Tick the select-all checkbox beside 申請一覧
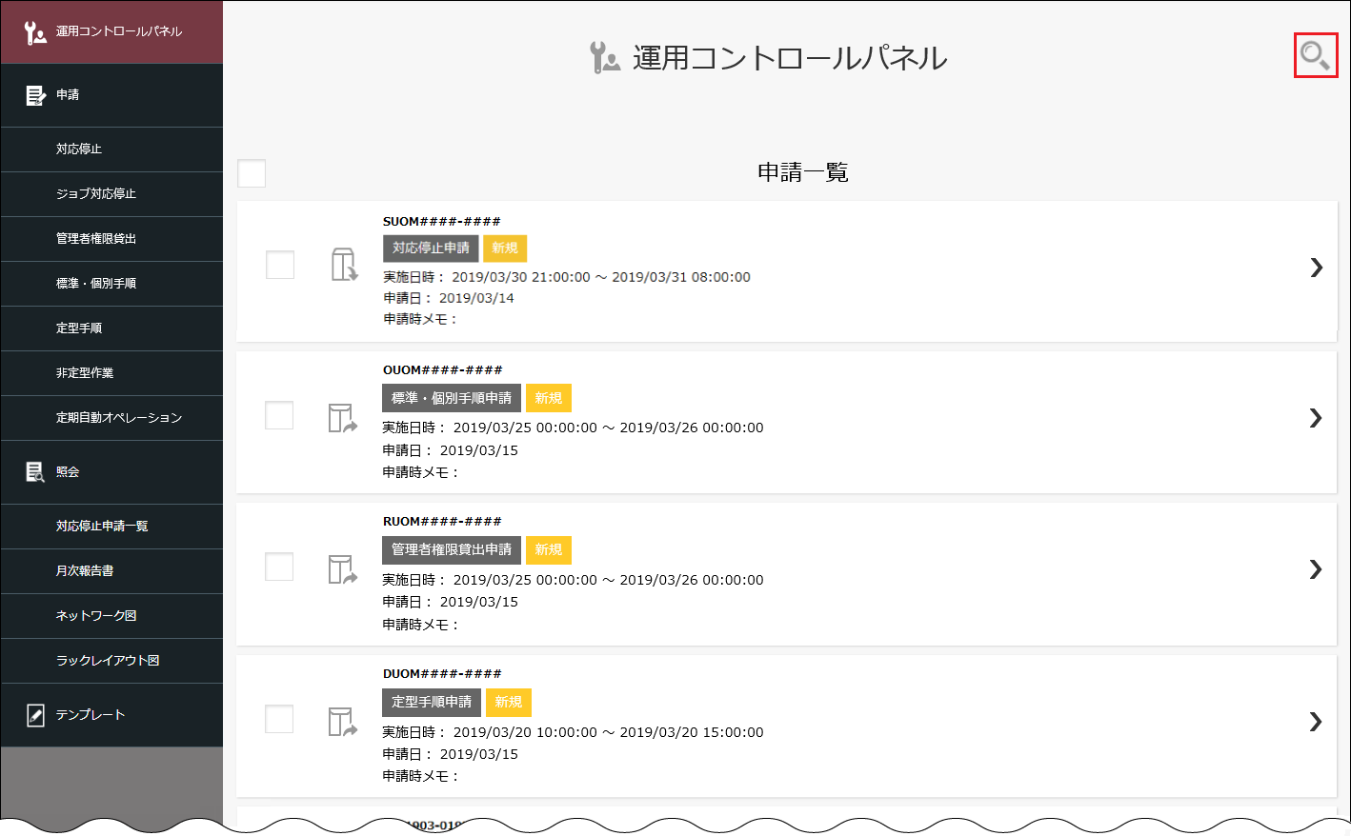The height and width of the screenshot is (836, 1351). [x=252, y=173]
